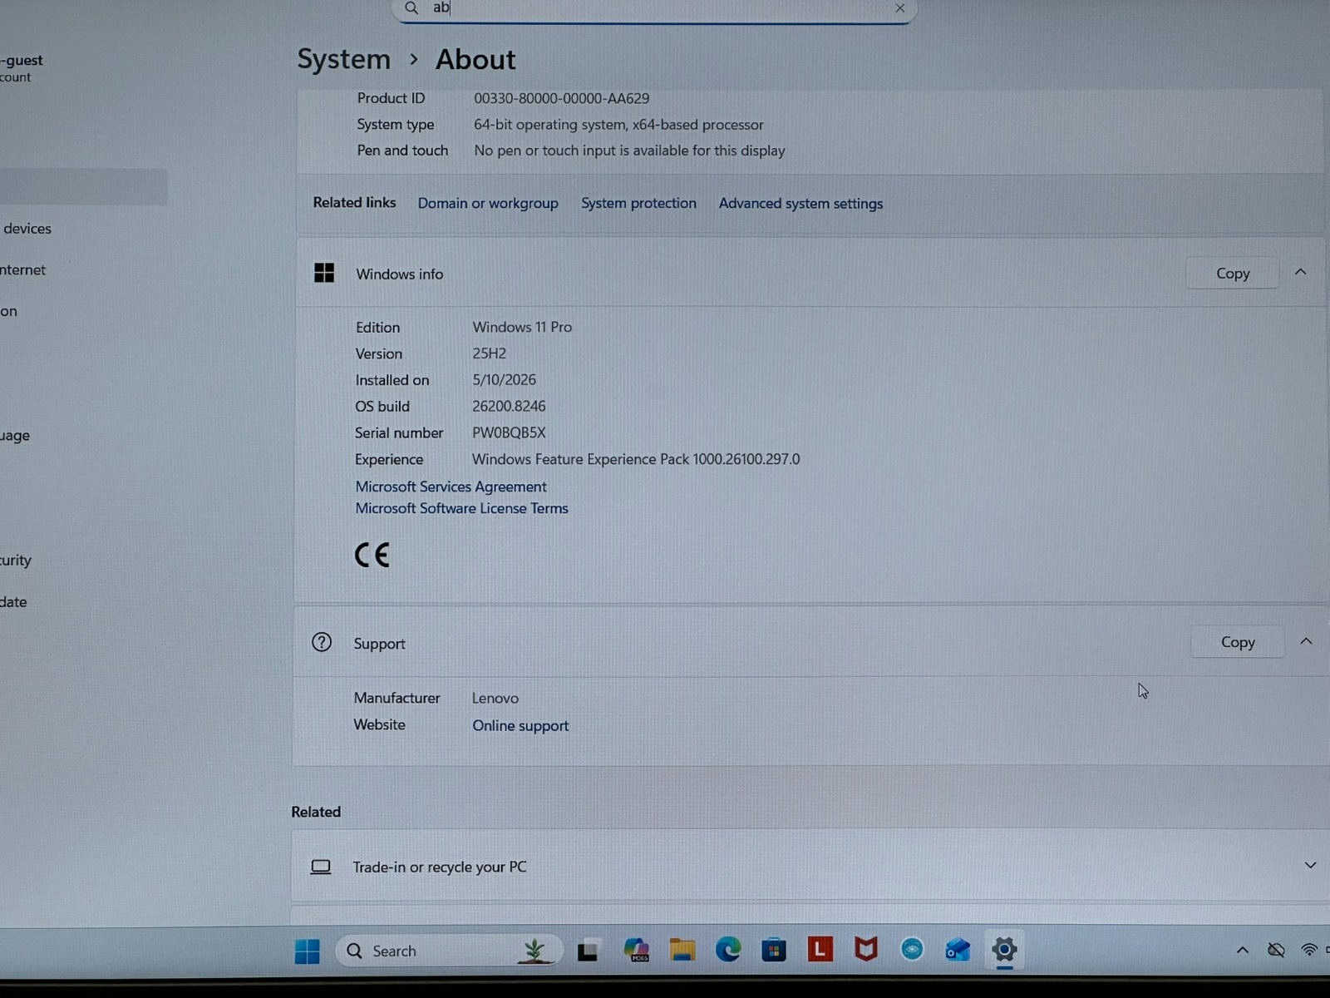Open File Explorer from the taskbar

point(682,950)
